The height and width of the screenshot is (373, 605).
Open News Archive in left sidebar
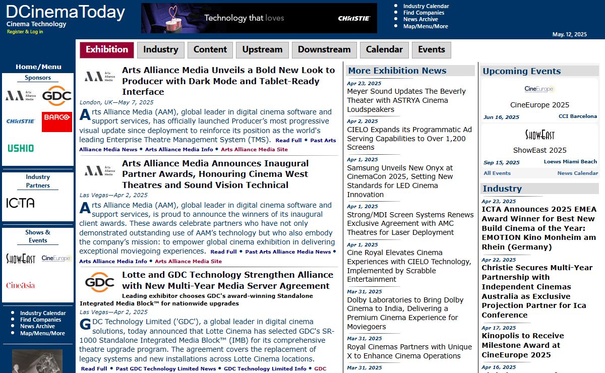[x=37, y=326]
